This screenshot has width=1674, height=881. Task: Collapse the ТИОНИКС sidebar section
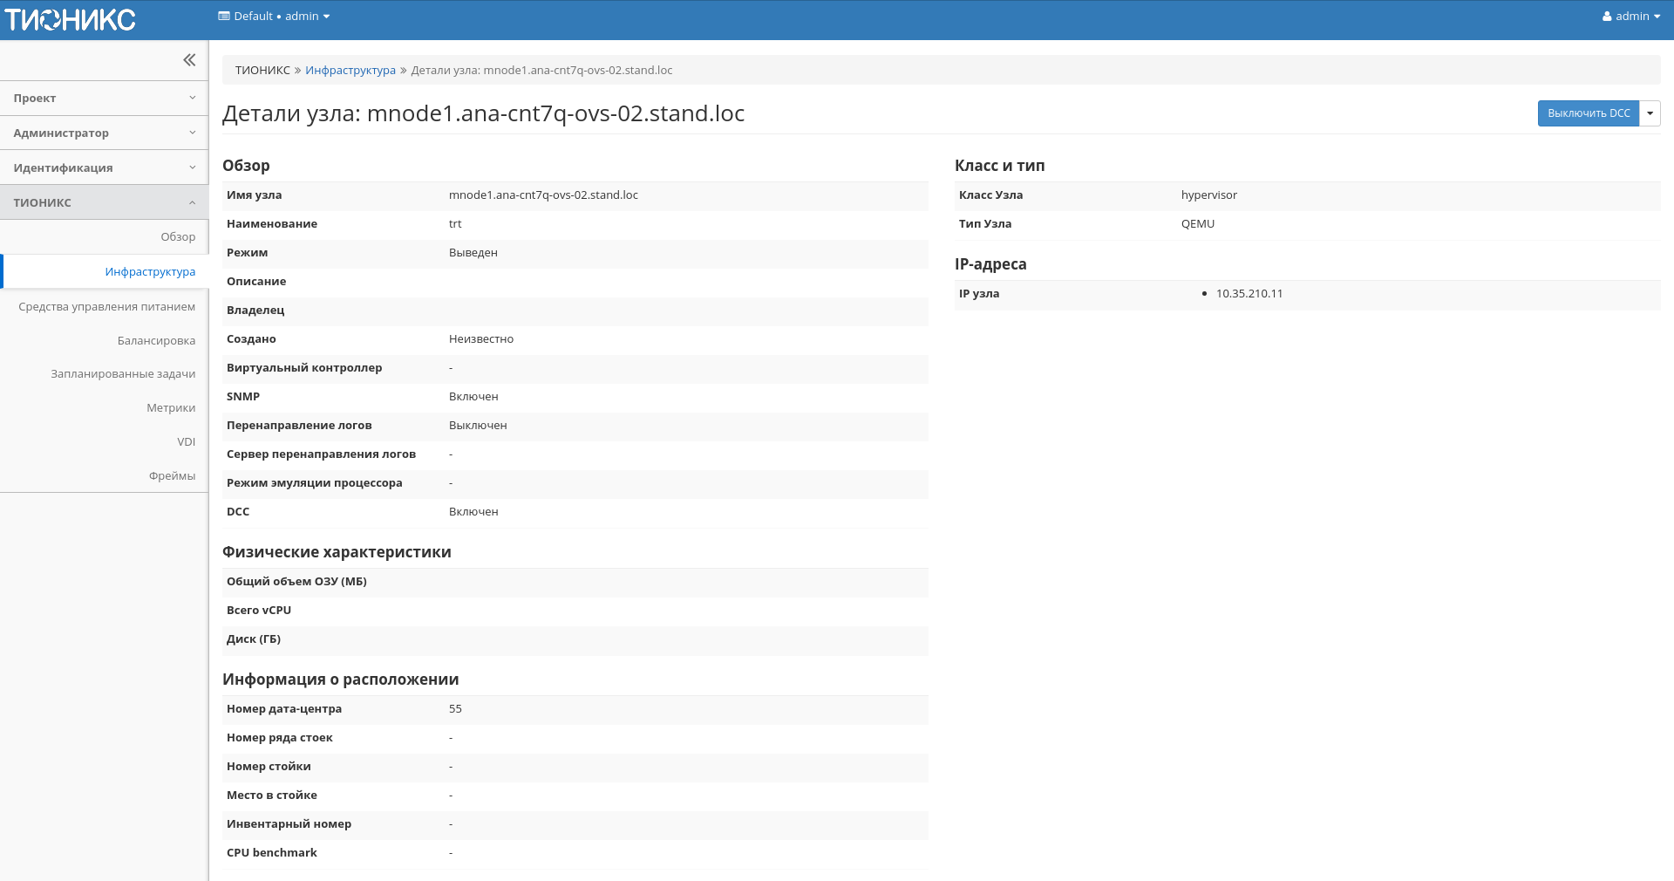104,203
